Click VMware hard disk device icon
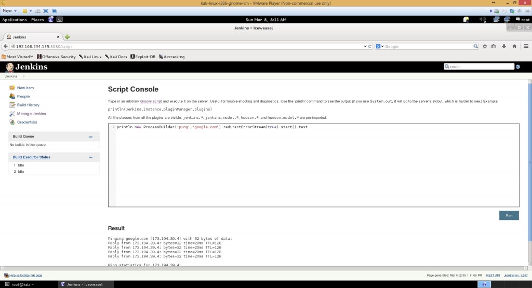Viewport: 532px width, 288px height. tap(496, 11)
